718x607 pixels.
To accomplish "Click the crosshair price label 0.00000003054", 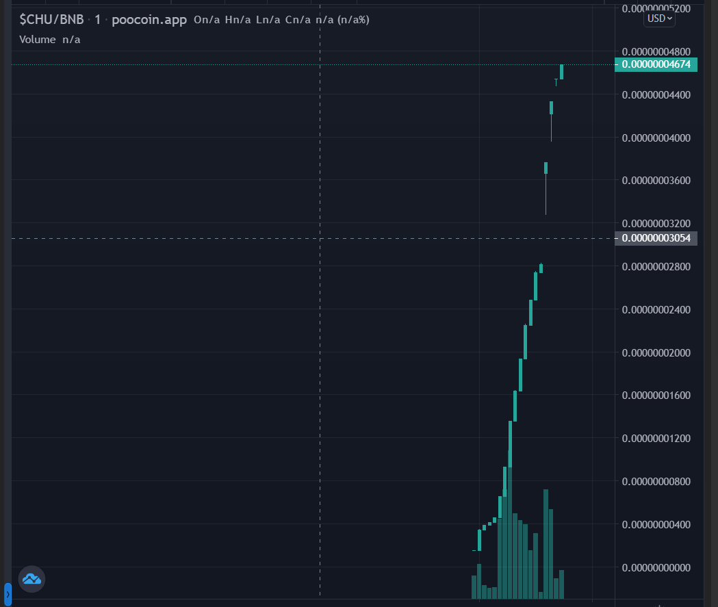I will [656, 238].
